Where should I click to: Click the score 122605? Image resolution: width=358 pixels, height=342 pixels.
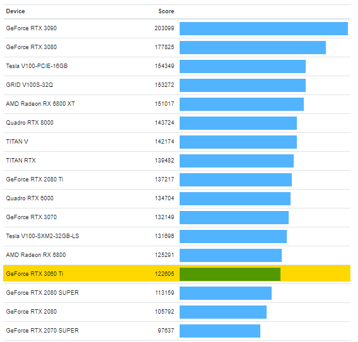(165, 274)
